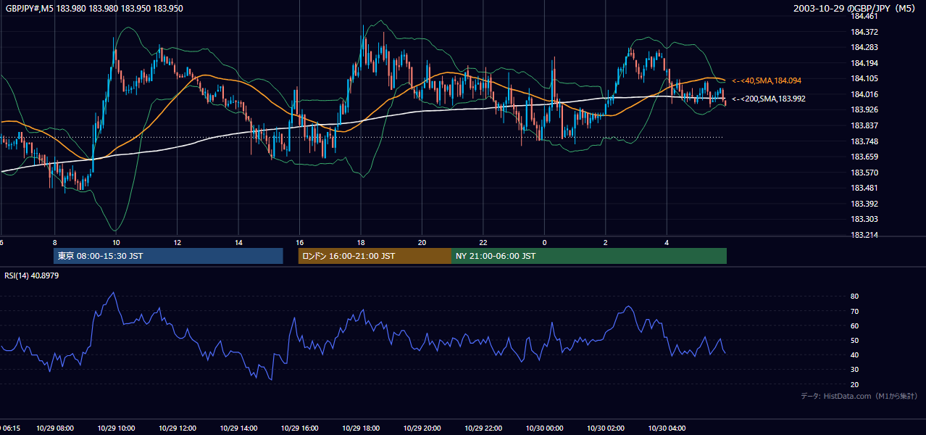Click the 10/30 04:00 time label
926x435 pixels.
click(x=667, y=428)
